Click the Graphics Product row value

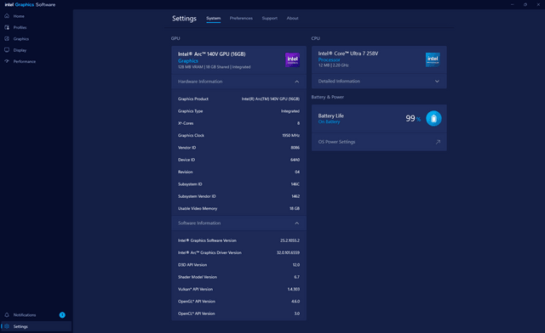tap(271, 99)
